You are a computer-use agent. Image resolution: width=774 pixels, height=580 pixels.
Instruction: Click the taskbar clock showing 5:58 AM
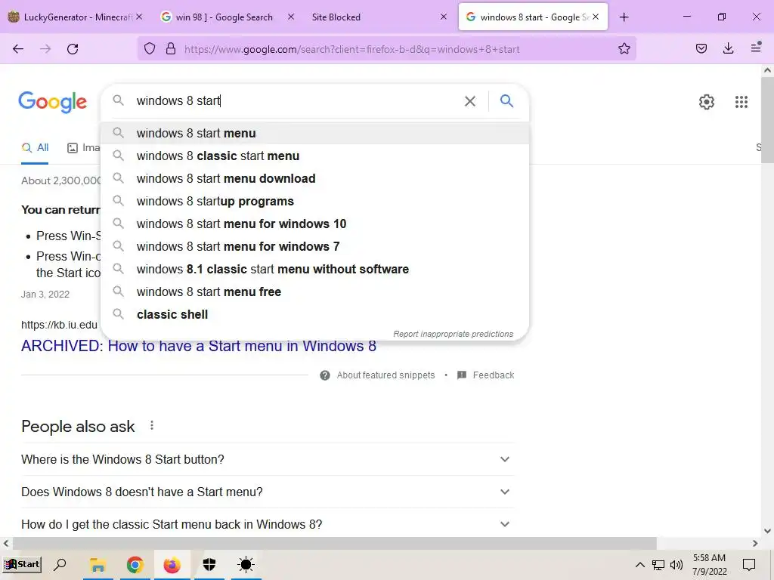coord(709,565)
